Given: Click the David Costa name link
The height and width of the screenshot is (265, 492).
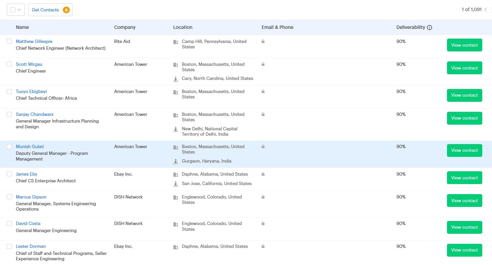Looking at the screenshot, I should point(28,223).
